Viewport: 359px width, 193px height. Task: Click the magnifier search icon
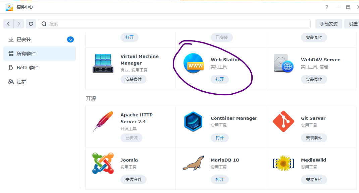44,24
